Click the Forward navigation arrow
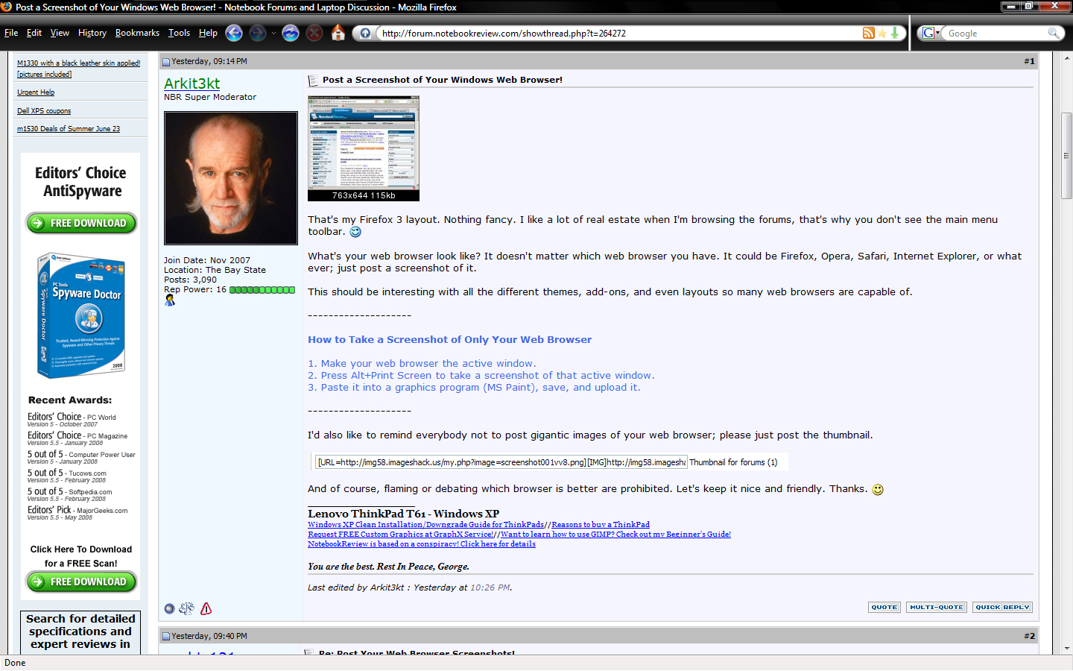Screen dimensions: 1073x671 (x=258, y=33)
